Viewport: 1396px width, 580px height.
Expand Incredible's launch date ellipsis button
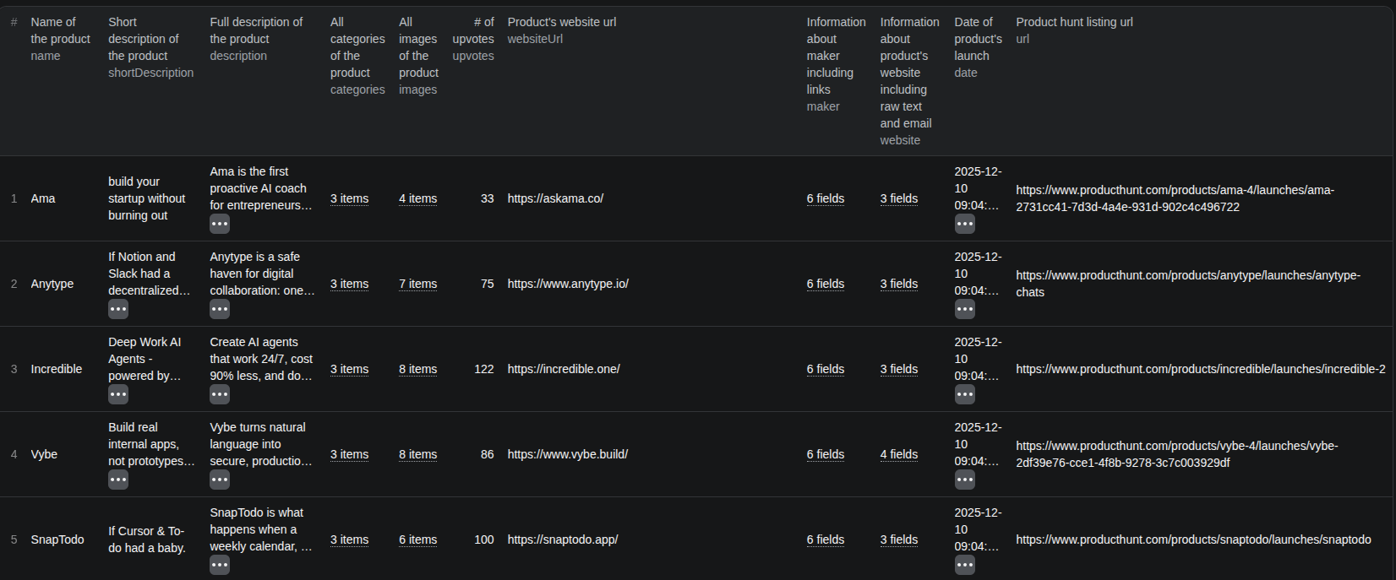(964, 394)
